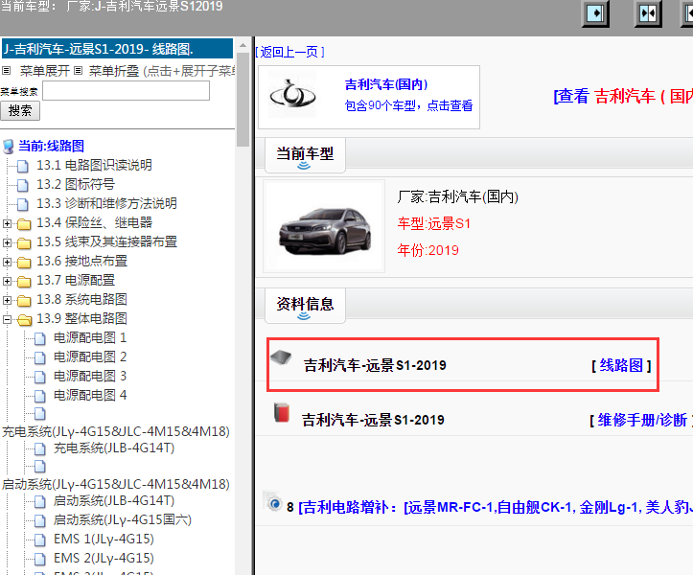Click 包含90个车型，点击查看 link
The height and width of the screenshot is (575, 693).
coord(409,105)
